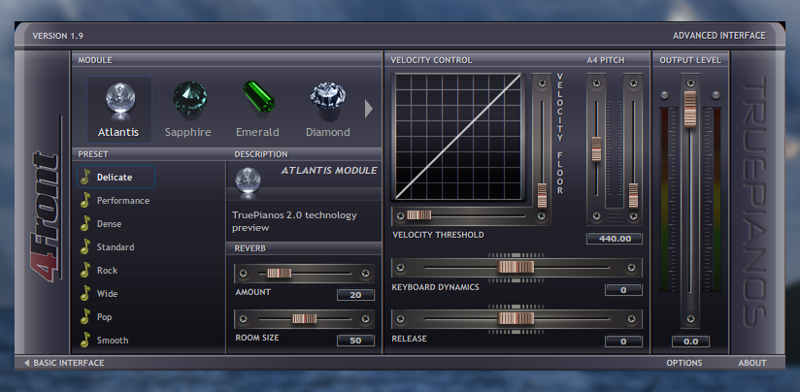Click the reverb Amount value field showing 20
Image resolution: width=800 pixels, height=392 pixels.
(355, 295)
